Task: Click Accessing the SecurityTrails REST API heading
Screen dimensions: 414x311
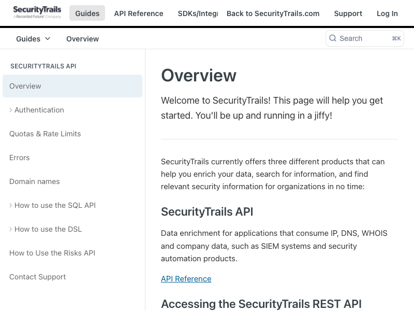Action: [x=261, y=304]
